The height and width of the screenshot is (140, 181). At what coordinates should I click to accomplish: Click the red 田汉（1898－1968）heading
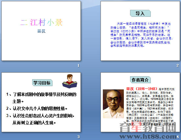(x=142, y=89)
